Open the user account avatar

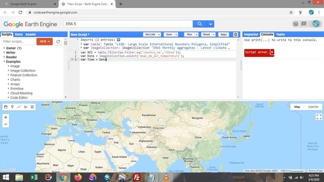click(316, 24)
